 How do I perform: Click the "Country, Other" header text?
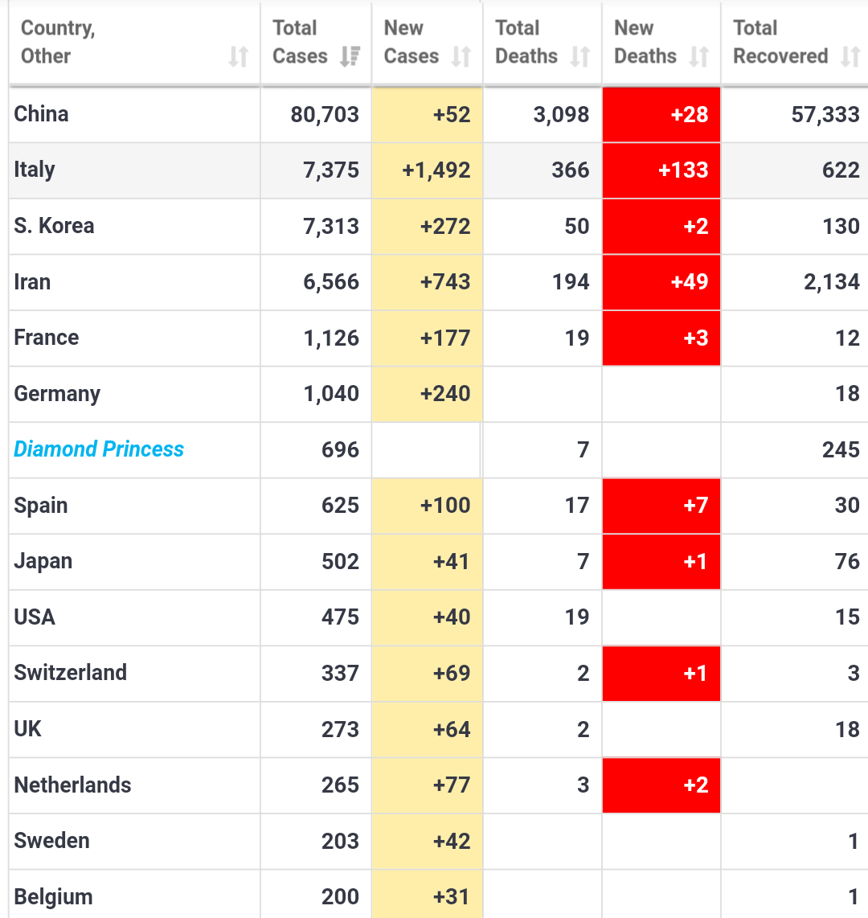click(57, 42)
